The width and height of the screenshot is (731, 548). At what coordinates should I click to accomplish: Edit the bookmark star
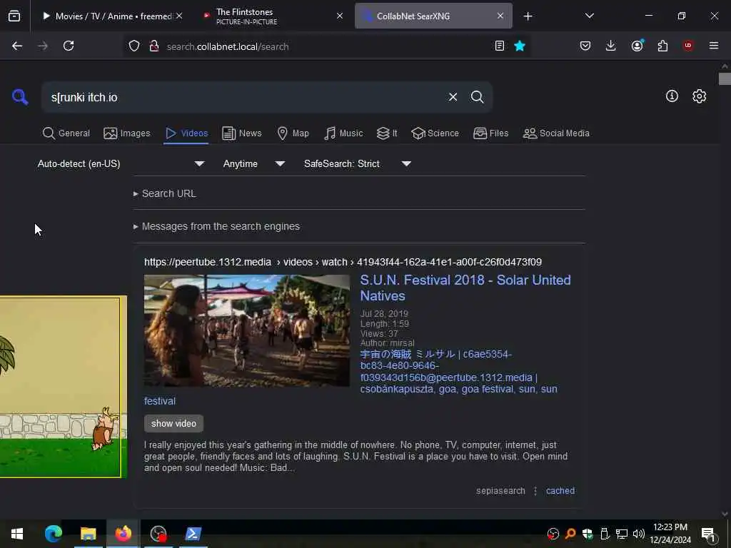(520, 46)
